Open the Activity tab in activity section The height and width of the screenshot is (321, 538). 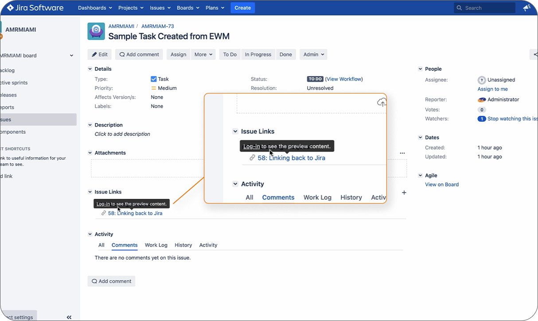coord(208,245)
